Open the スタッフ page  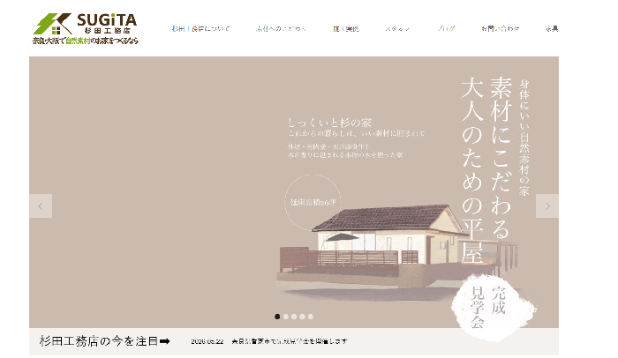click(397, 29)
